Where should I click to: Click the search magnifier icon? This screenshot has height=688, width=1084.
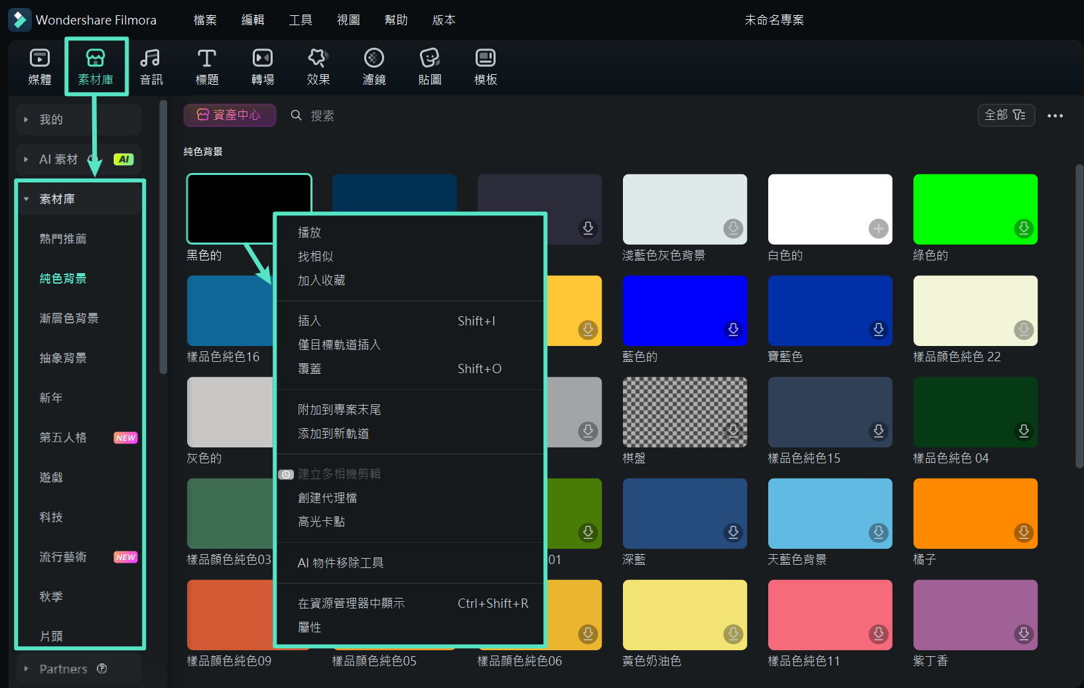297,115
